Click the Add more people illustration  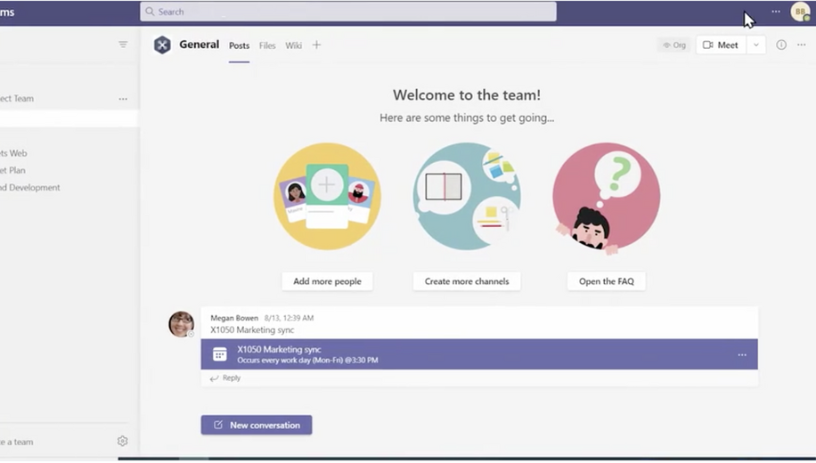tap(327, 197)
